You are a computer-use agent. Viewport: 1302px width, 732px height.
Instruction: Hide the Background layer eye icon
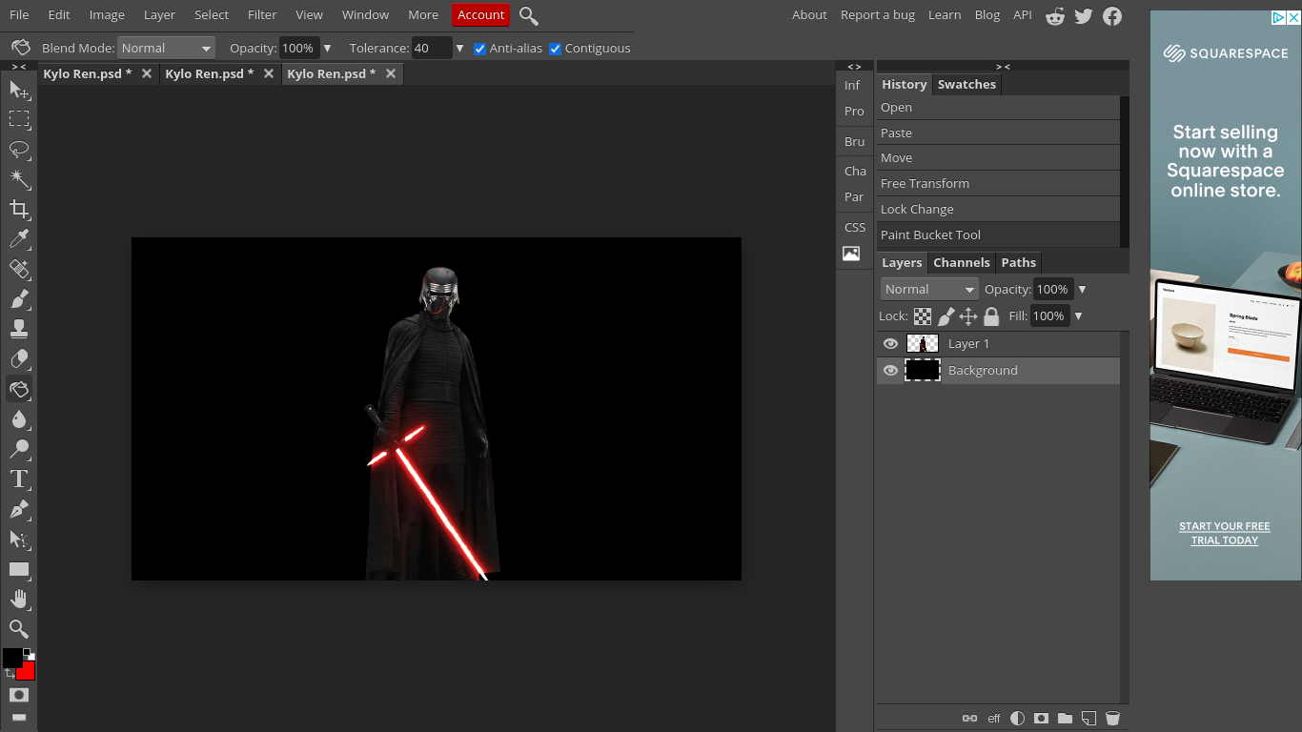click(x=891, y=371)
